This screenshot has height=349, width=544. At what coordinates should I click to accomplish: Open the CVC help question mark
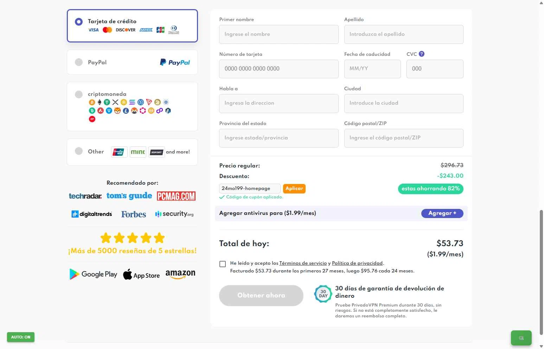pos(422,54)
